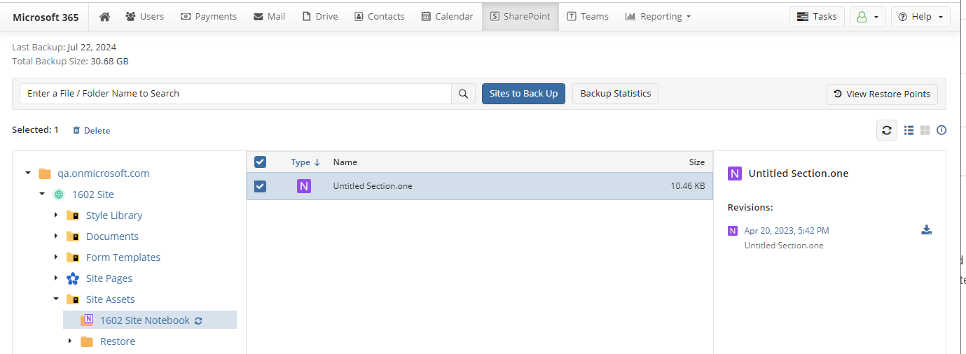Select the SharePoint tab

tap(520, 16)
